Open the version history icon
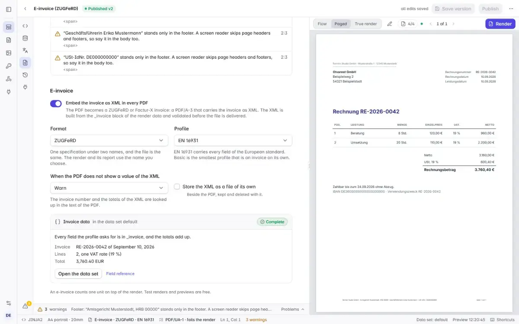The width and height of the screenshot is (519, 324). tap(25, 75)
